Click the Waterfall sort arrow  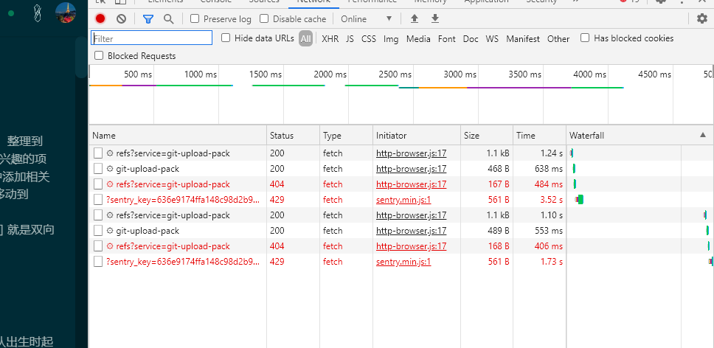tap(703, 136)
